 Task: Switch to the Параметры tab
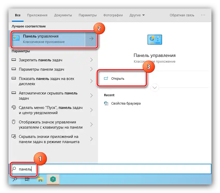point(87,15)
